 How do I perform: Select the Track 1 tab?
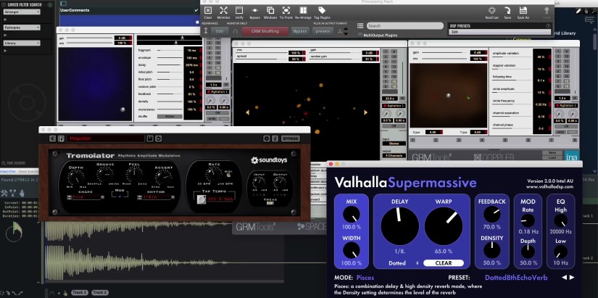(x=79, y=292)
